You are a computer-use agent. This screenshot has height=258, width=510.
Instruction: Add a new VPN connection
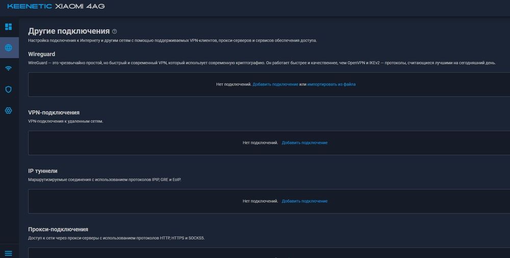point(304,143)
